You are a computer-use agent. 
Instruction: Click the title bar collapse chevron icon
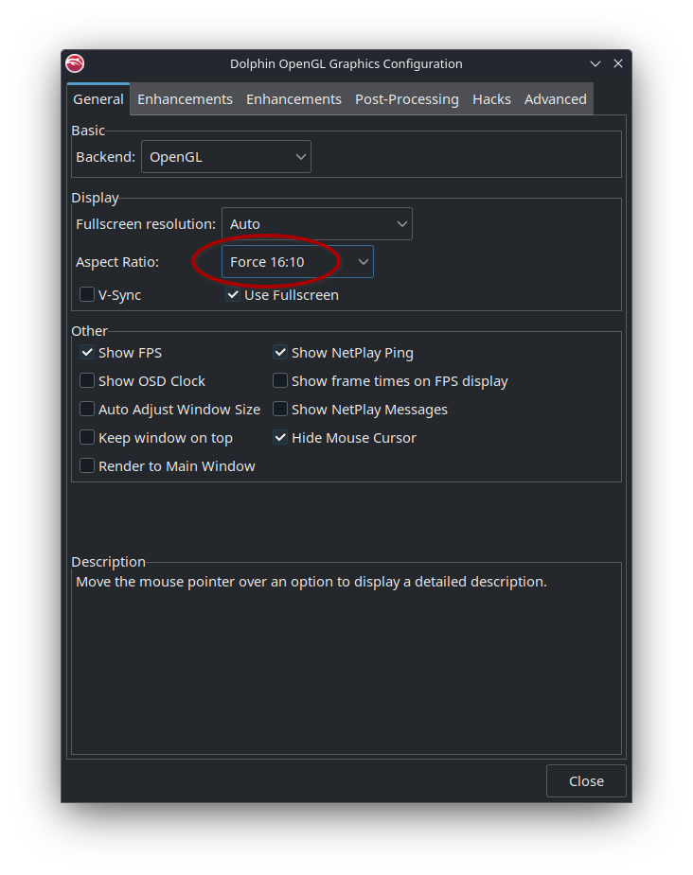point(595,63)
